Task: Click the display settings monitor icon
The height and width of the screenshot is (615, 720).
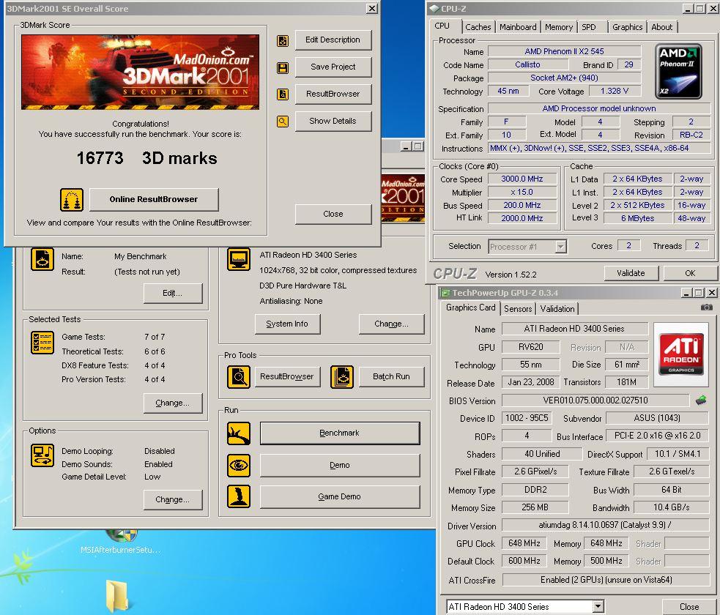Action: pos(239,259)
